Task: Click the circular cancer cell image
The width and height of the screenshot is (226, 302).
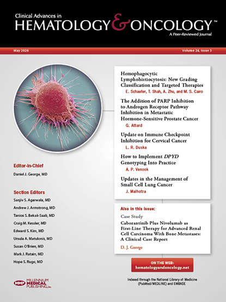Action: (58, 108)
